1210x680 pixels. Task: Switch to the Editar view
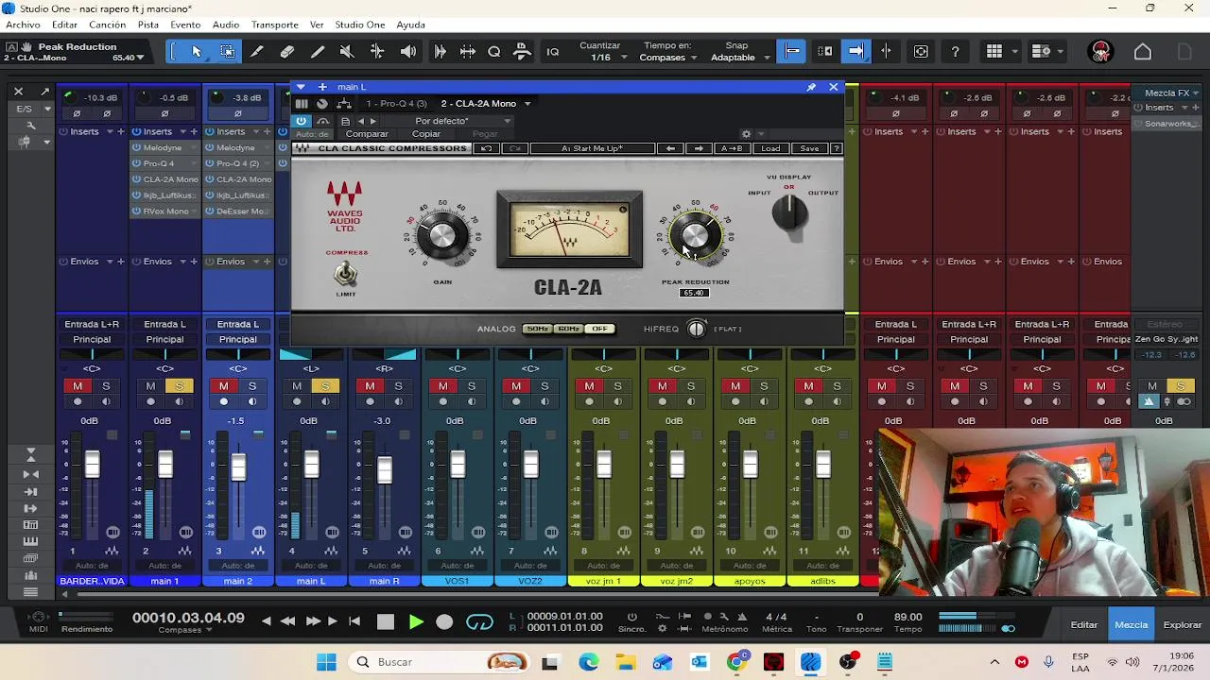tap(1084, 625)
